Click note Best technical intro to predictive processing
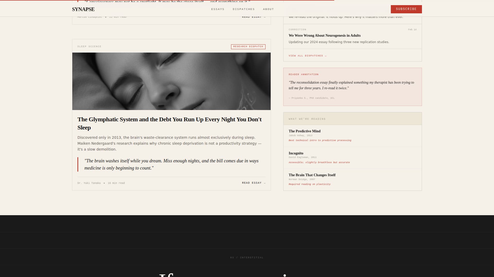 [x=320, y=140]
